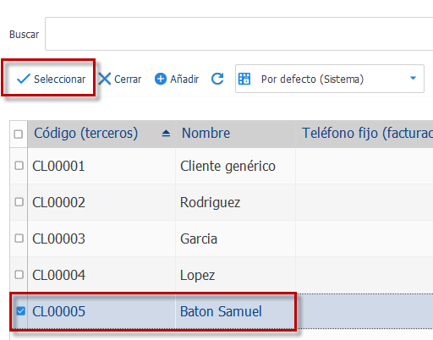433x340 pixels.
Task: Sort by Código (terceros) column header
Action: pos(101,134)
